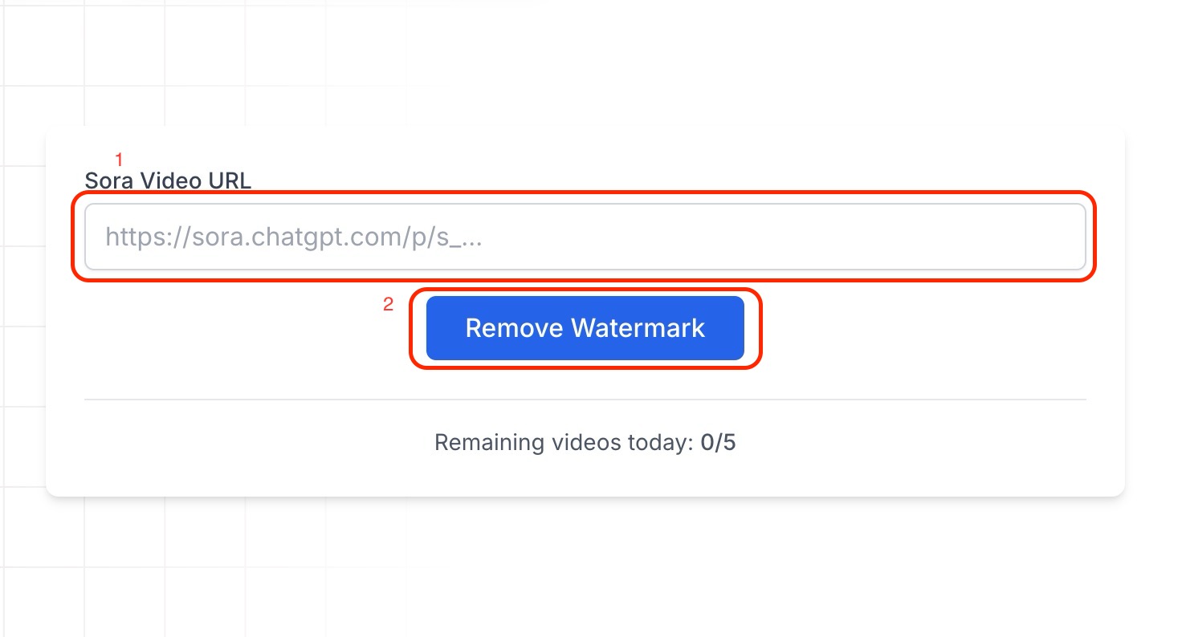Activate the text box under Sora Video URL

[x=585, y=237]
